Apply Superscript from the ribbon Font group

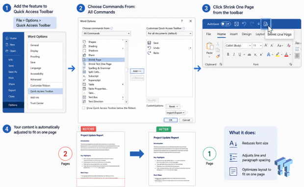[x=261, y=55]
